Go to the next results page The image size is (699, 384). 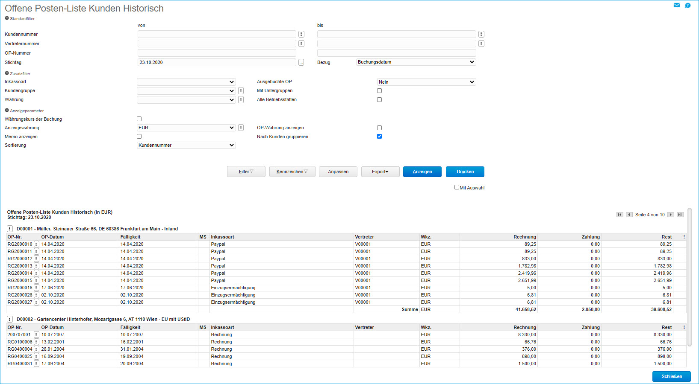[x=671, y=215]
